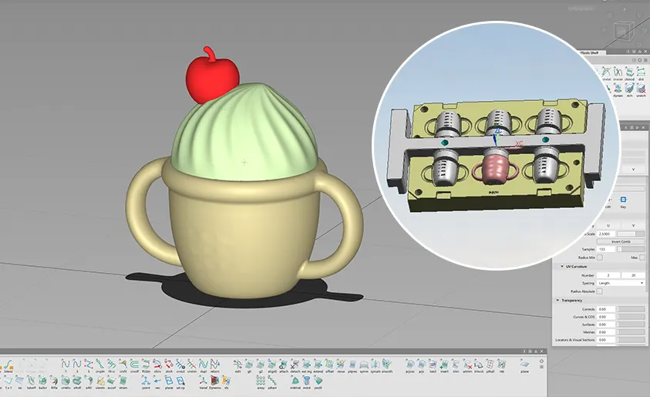Choose the detach tool
Image resolution: width=650 pixels, height=397 pixels.
click(295, 366)
